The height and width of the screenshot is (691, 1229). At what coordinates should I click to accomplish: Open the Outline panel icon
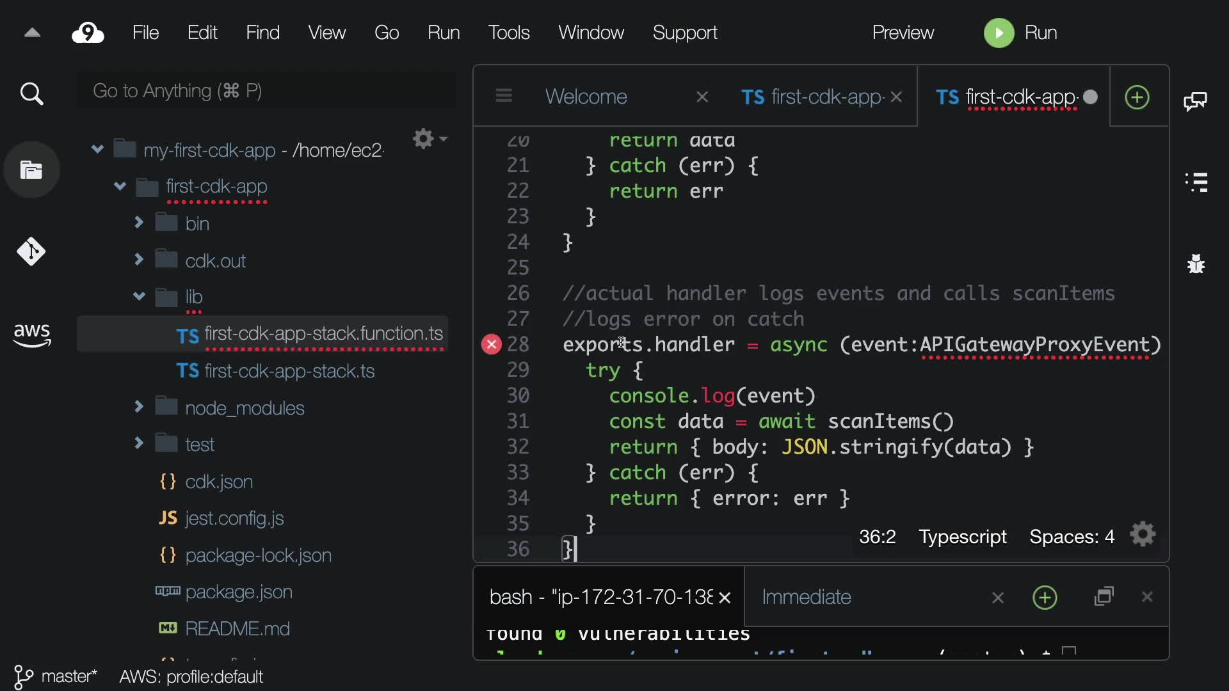tap(1196, 182)
